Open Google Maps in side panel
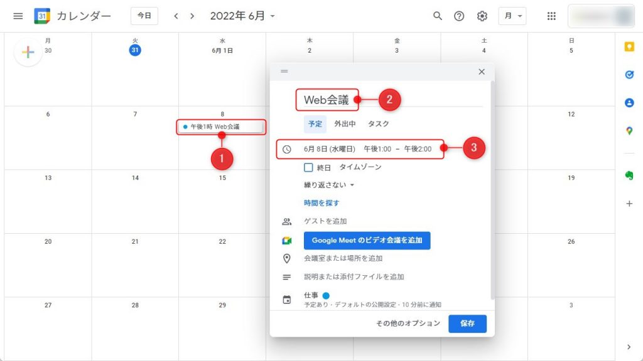643x361 pixels. tap(629, 131)
